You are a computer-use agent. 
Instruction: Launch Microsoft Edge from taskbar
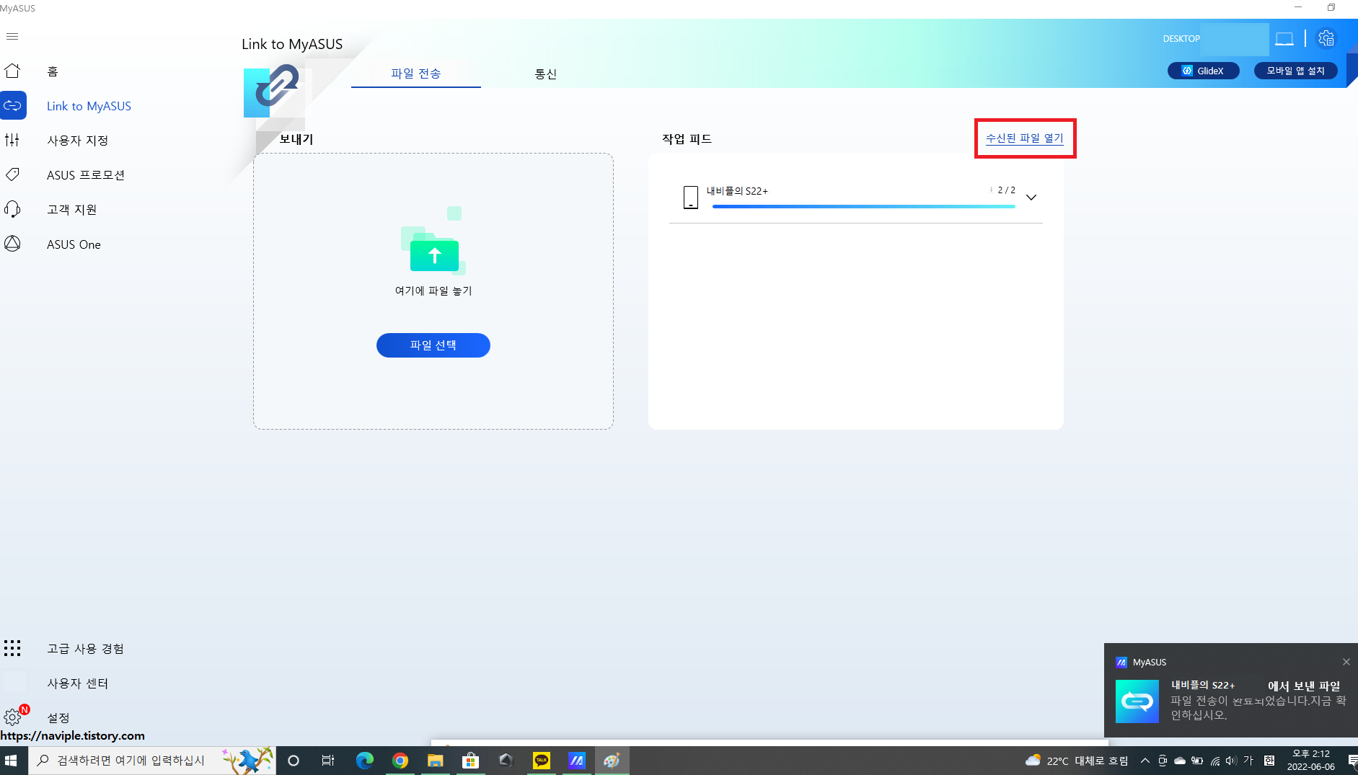pos(365,761)
